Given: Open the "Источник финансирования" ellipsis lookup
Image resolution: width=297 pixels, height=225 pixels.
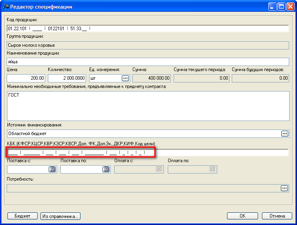Looking at the screenshot, I should (284, 134).
